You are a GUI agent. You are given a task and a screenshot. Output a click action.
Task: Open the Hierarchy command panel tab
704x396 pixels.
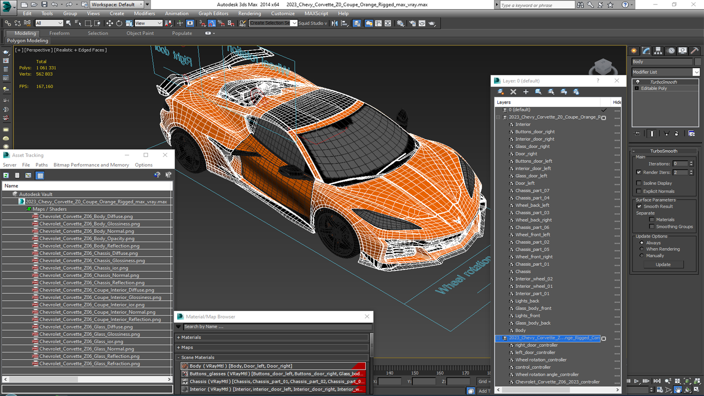click(658, 51)
